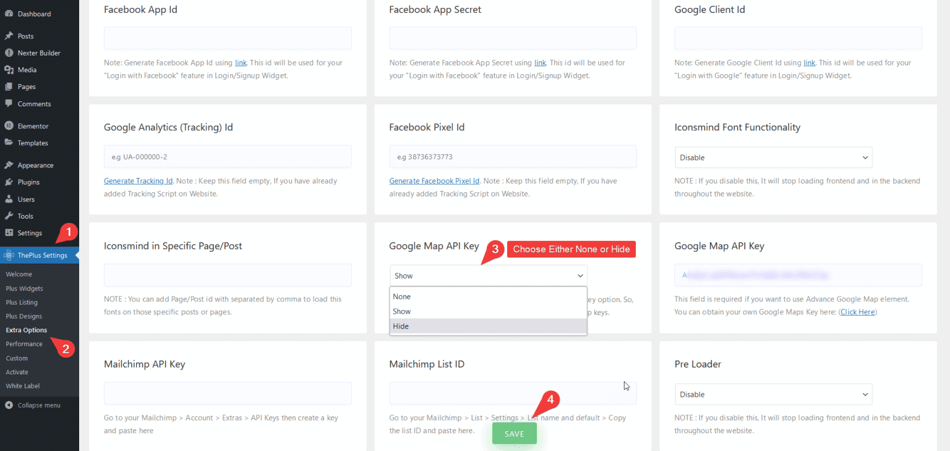Open the Click Here link for Google Maps Key
Screen dimensions: 950x451
pos(857,311)
